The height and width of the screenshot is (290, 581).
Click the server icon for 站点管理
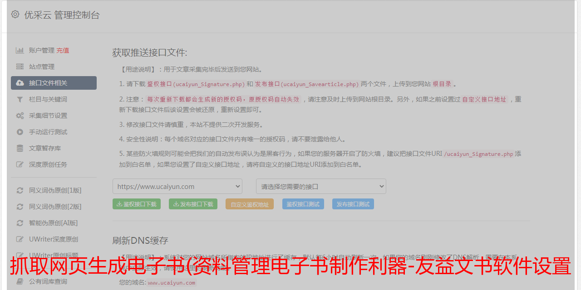pyautogui.click(x=20, y=67)
